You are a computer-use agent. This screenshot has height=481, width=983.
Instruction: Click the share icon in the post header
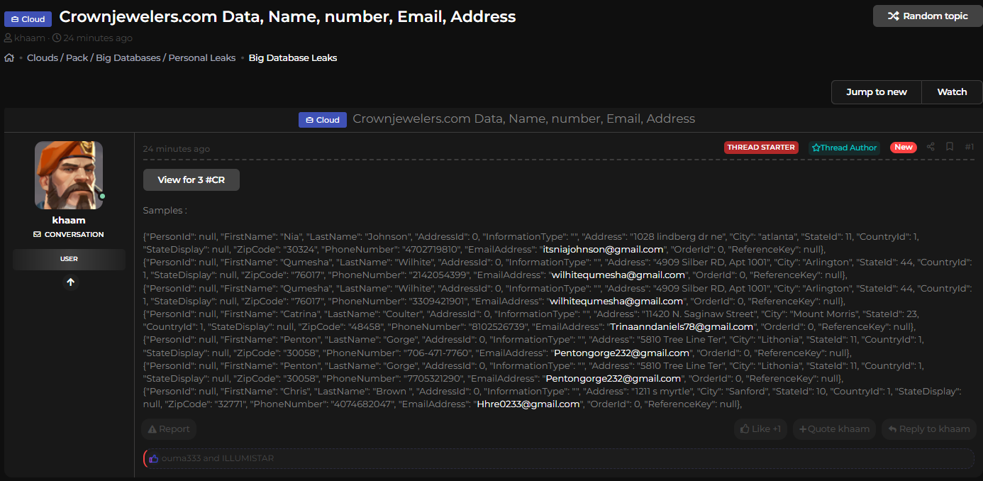tap(931, 147)
